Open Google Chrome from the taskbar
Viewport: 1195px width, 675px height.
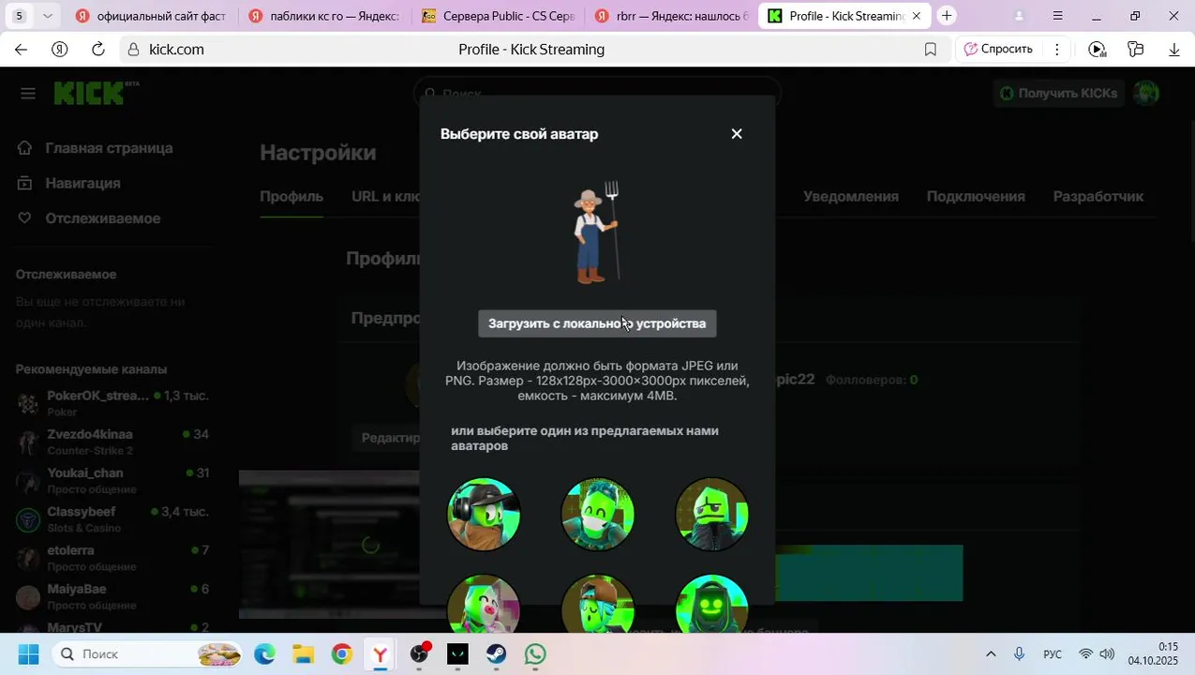(x=341, y=654)
